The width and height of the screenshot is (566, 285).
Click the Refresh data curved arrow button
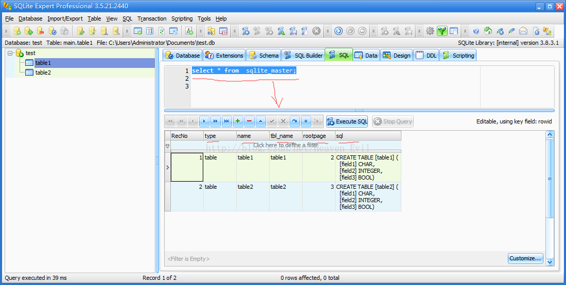294,121
